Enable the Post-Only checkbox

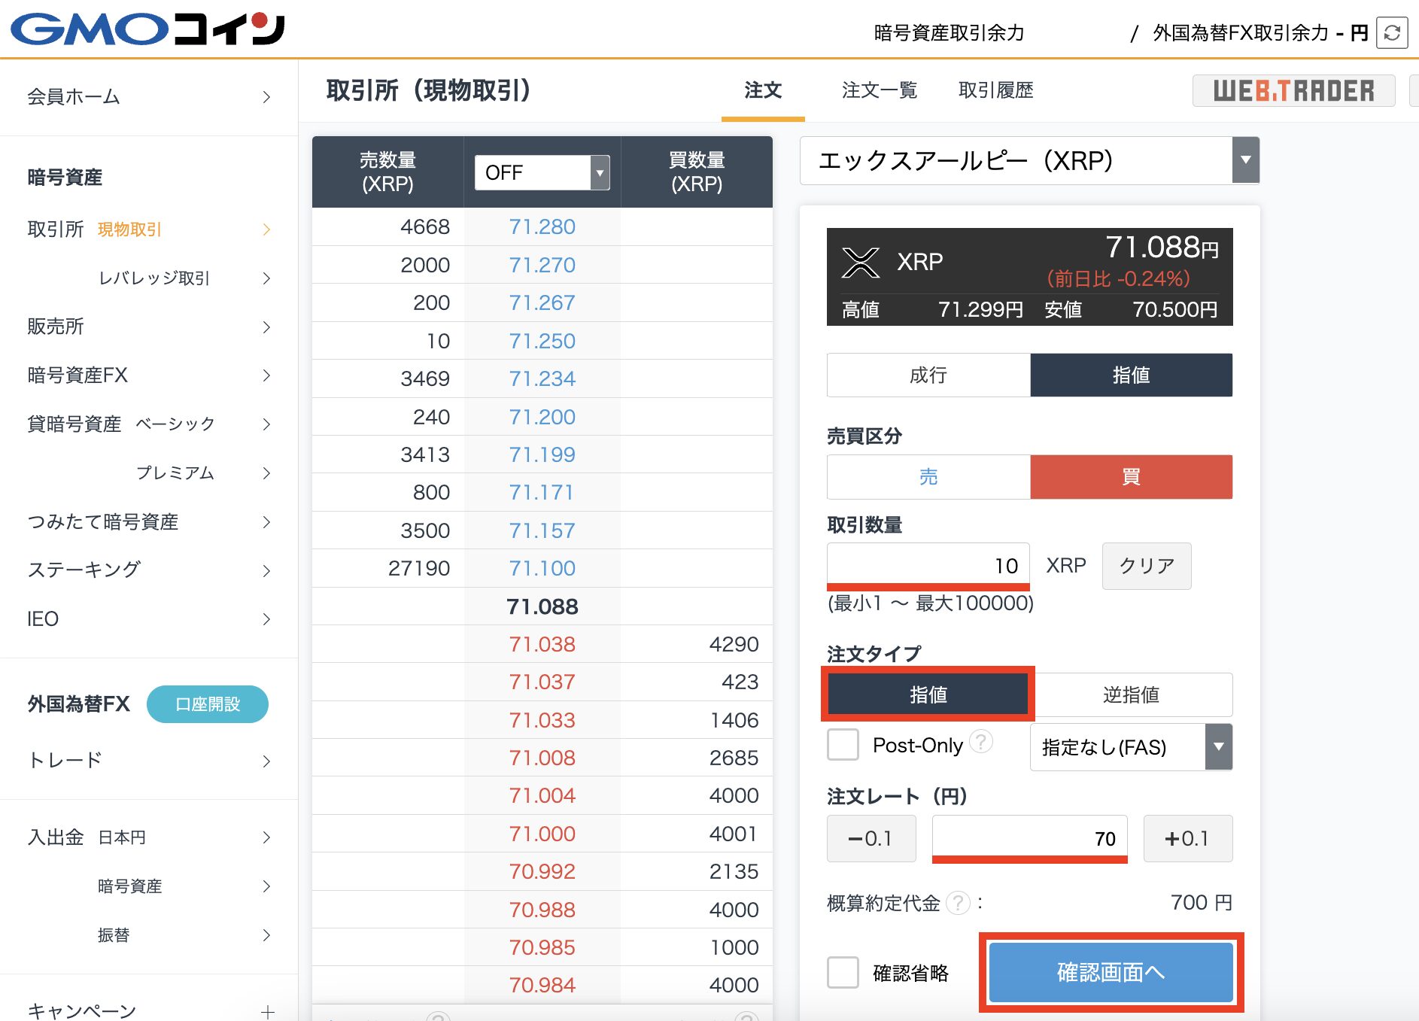[x=843, y=745]
